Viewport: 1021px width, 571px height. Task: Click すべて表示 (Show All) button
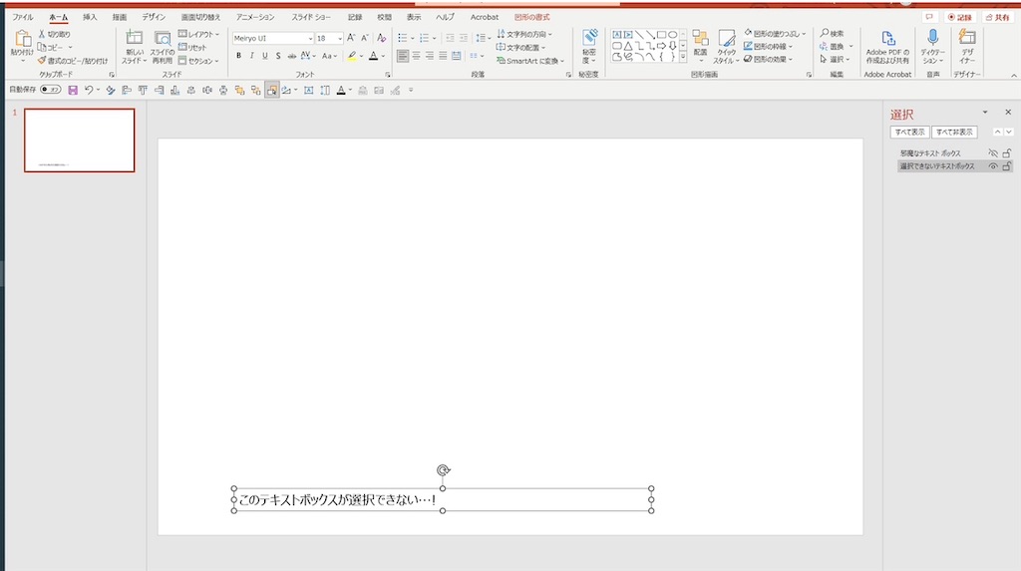(909, 133)
